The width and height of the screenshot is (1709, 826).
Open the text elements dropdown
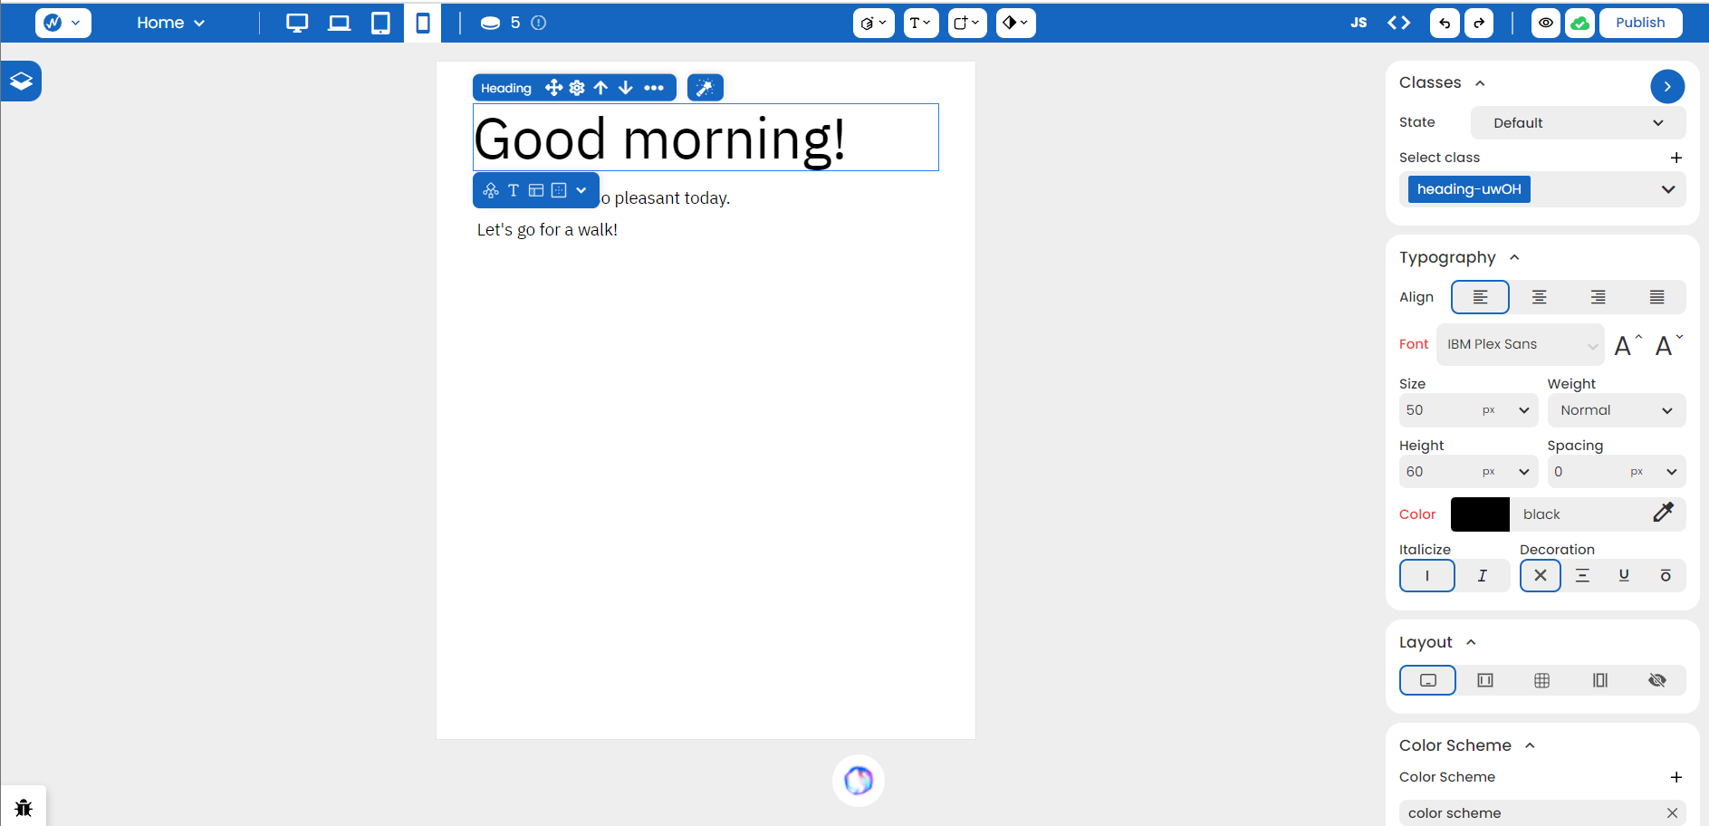(921, 23)
